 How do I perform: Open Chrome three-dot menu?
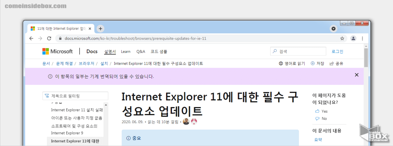[x=362, y=38]
